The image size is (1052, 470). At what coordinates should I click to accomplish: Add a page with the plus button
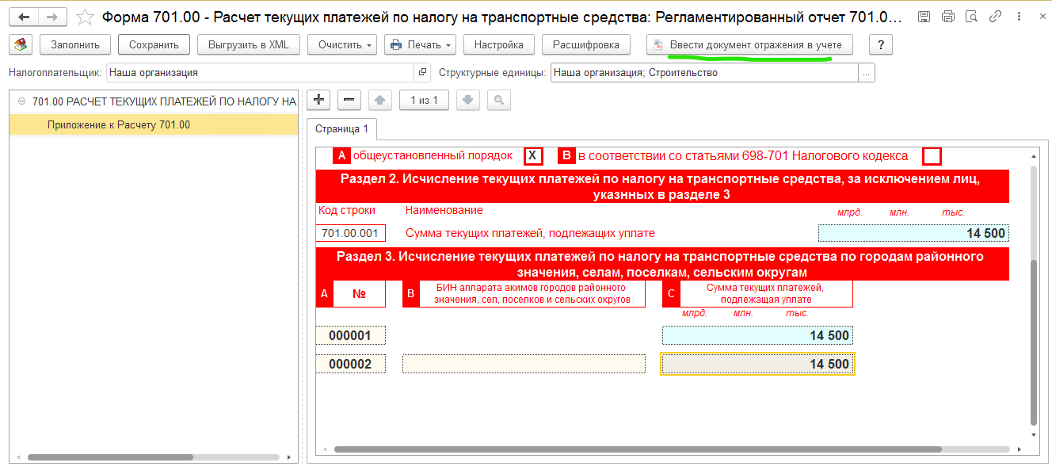click(318, 100)
